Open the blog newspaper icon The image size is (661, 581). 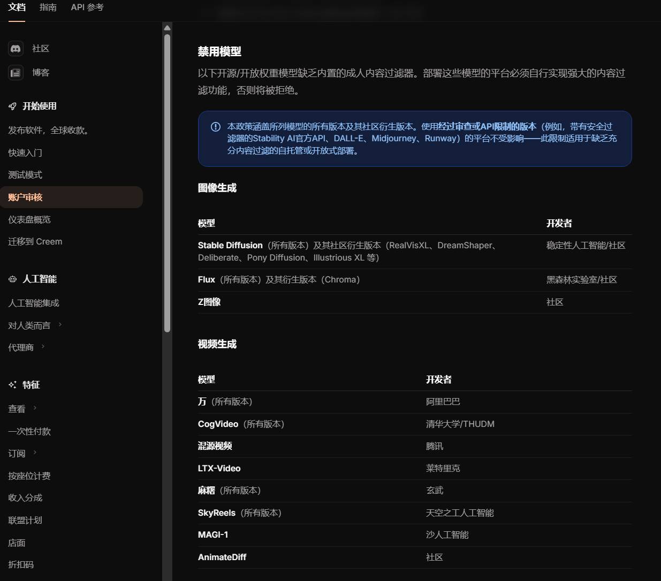pos(16,72)
